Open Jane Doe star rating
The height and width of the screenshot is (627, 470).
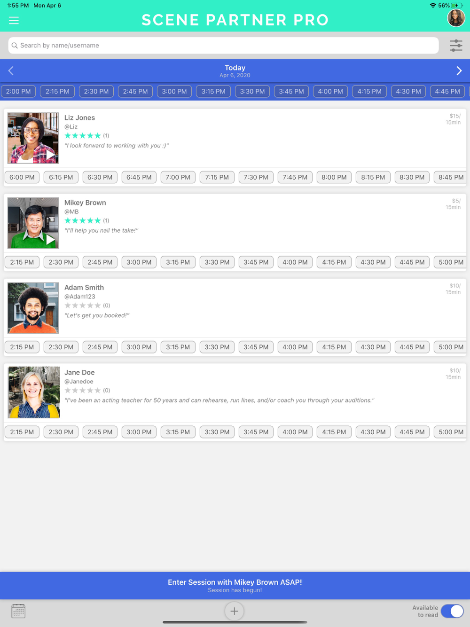[83, 390]
